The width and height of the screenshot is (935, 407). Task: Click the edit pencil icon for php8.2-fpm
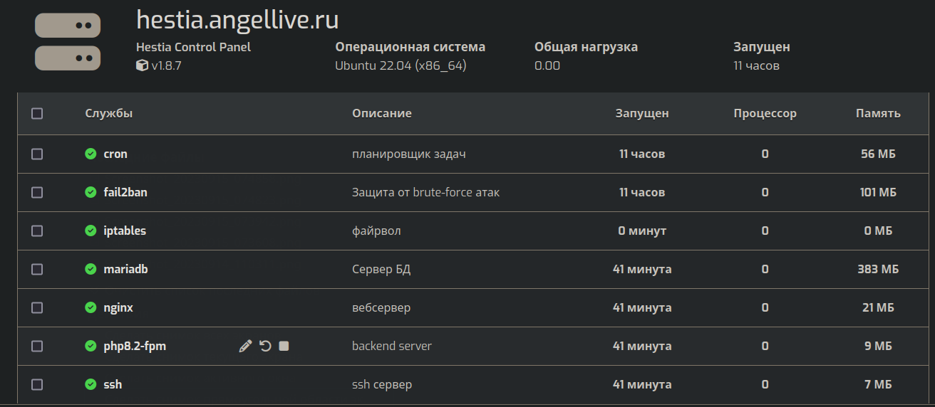tap(245, 346)
